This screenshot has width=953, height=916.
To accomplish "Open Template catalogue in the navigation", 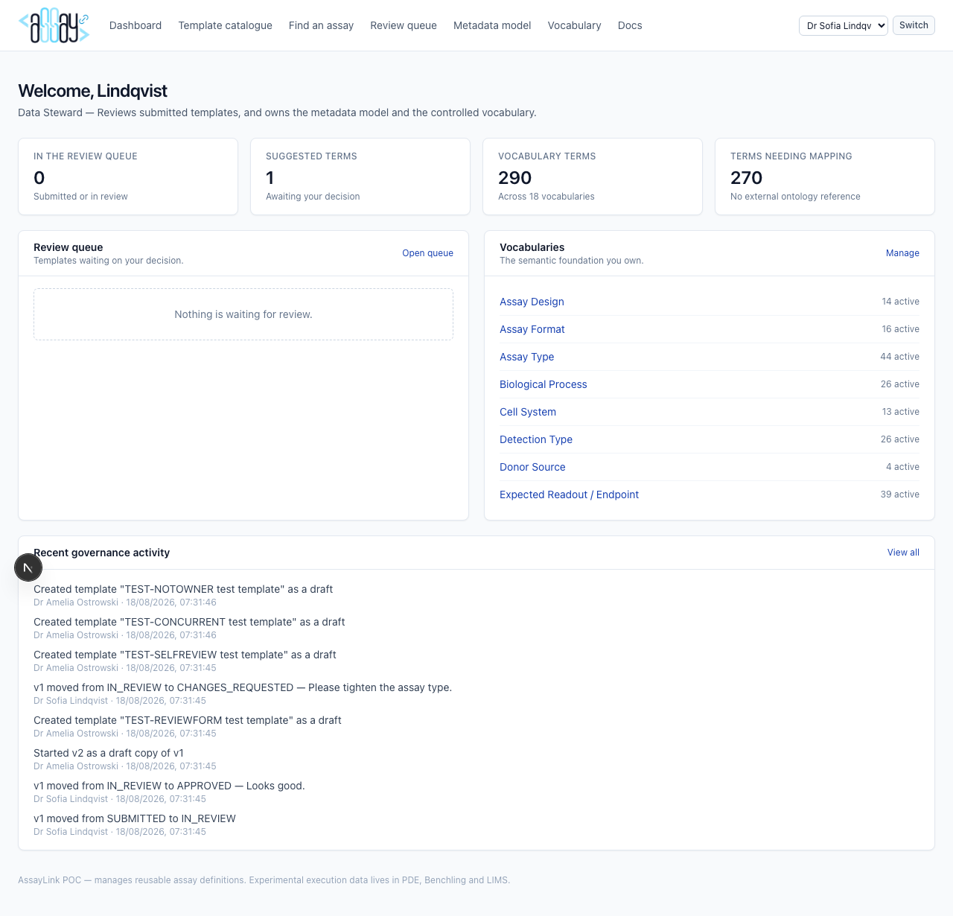I will pyautogui.click(x=225, y=25).
